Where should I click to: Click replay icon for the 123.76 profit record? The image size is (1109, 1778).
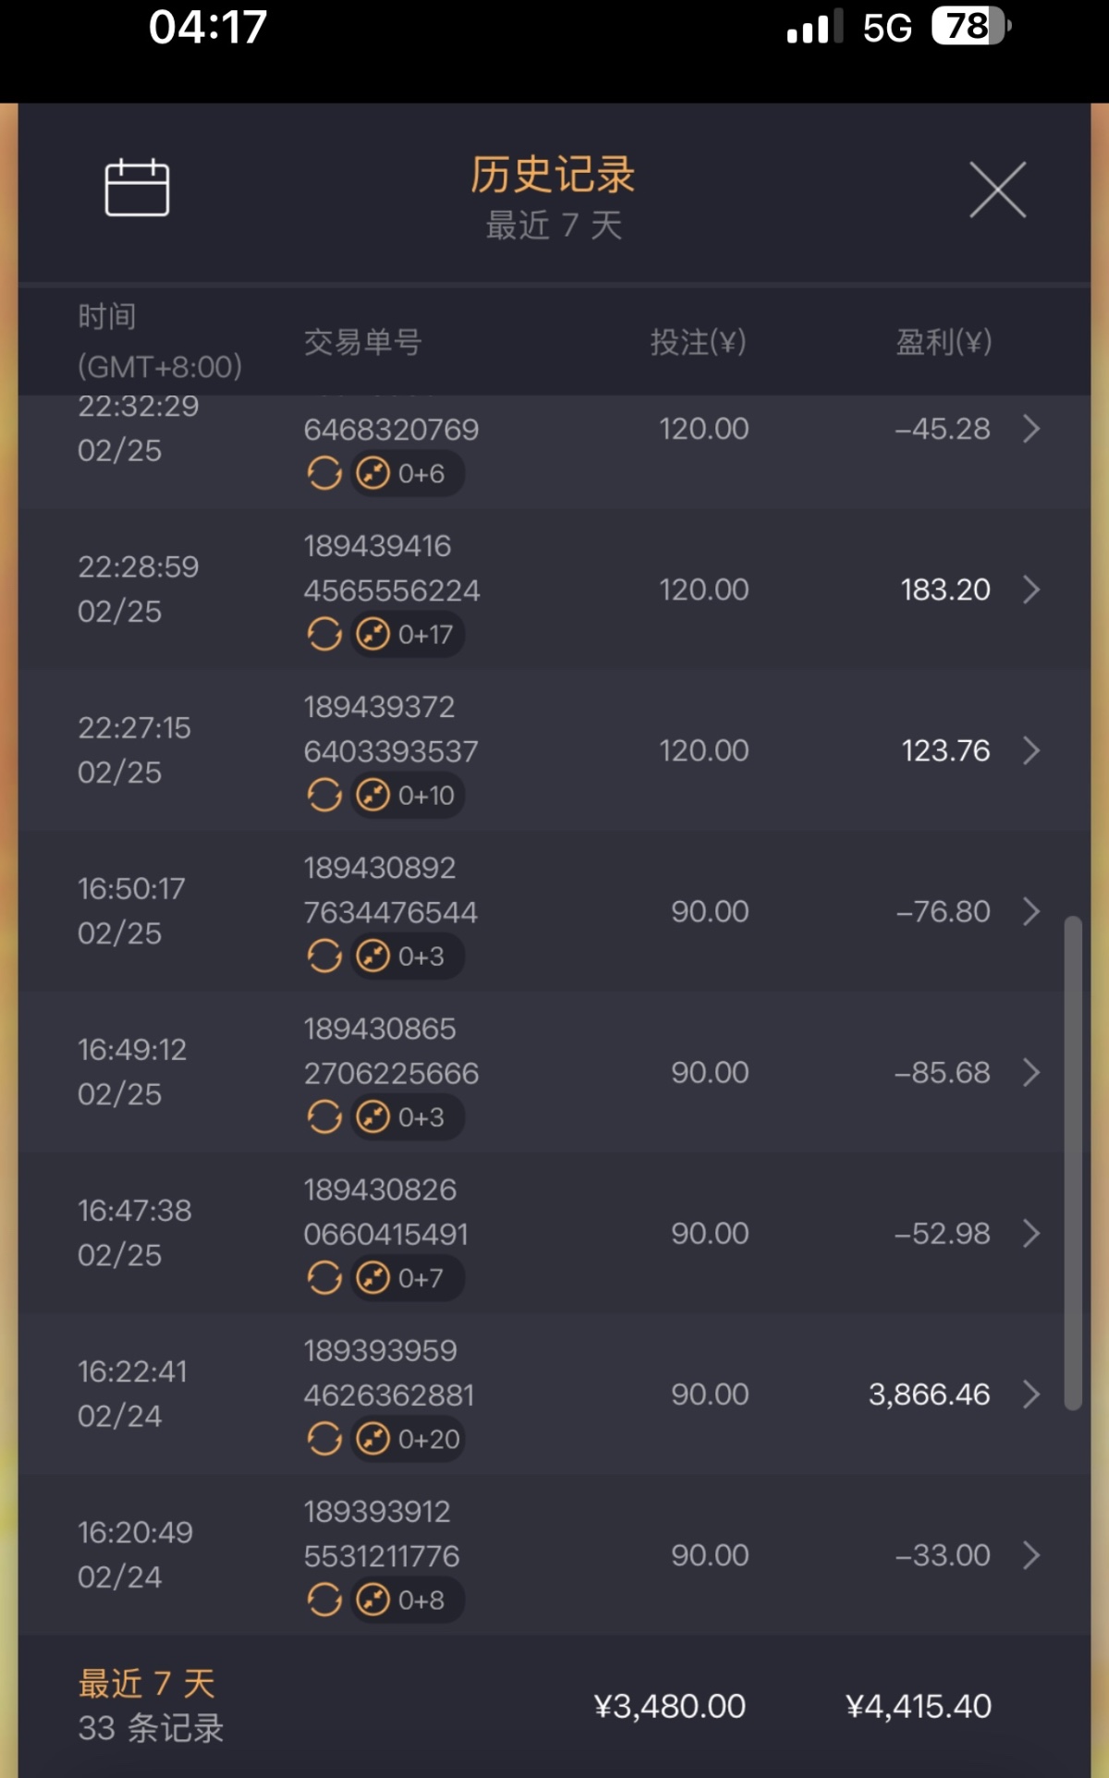point(324,796)
